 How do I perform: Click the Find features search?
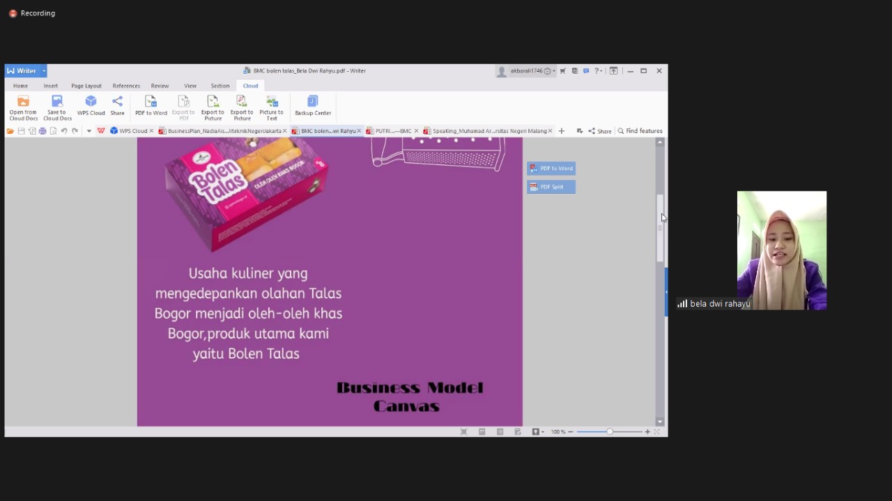coord(640,131)
